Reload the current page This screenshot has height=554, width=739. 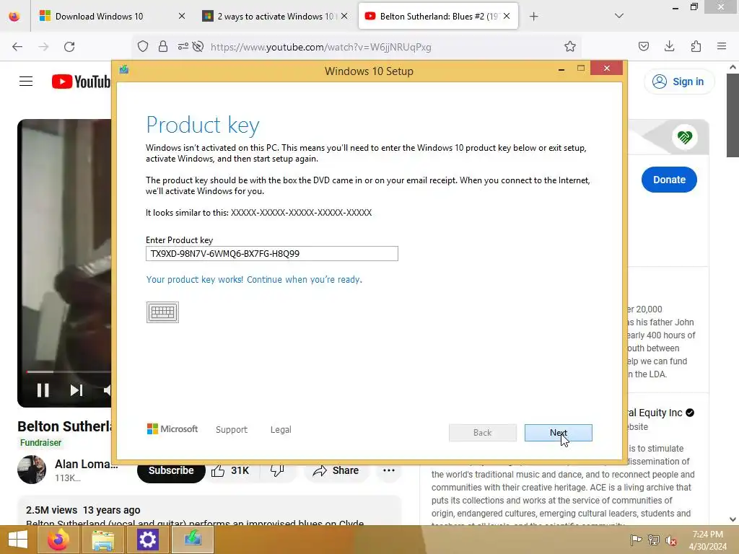(x=69, y=47)
